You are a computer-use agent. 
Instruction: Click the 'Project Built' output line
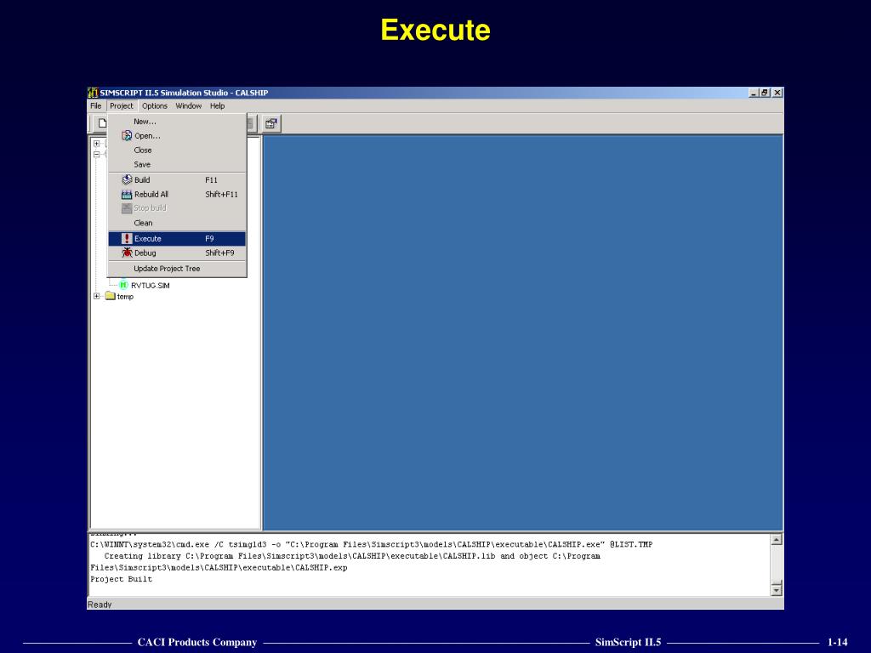(x=121, y=579)
